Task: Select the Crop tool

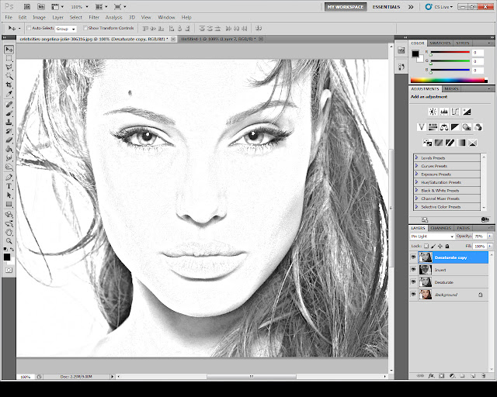Action: click(9, 85)
